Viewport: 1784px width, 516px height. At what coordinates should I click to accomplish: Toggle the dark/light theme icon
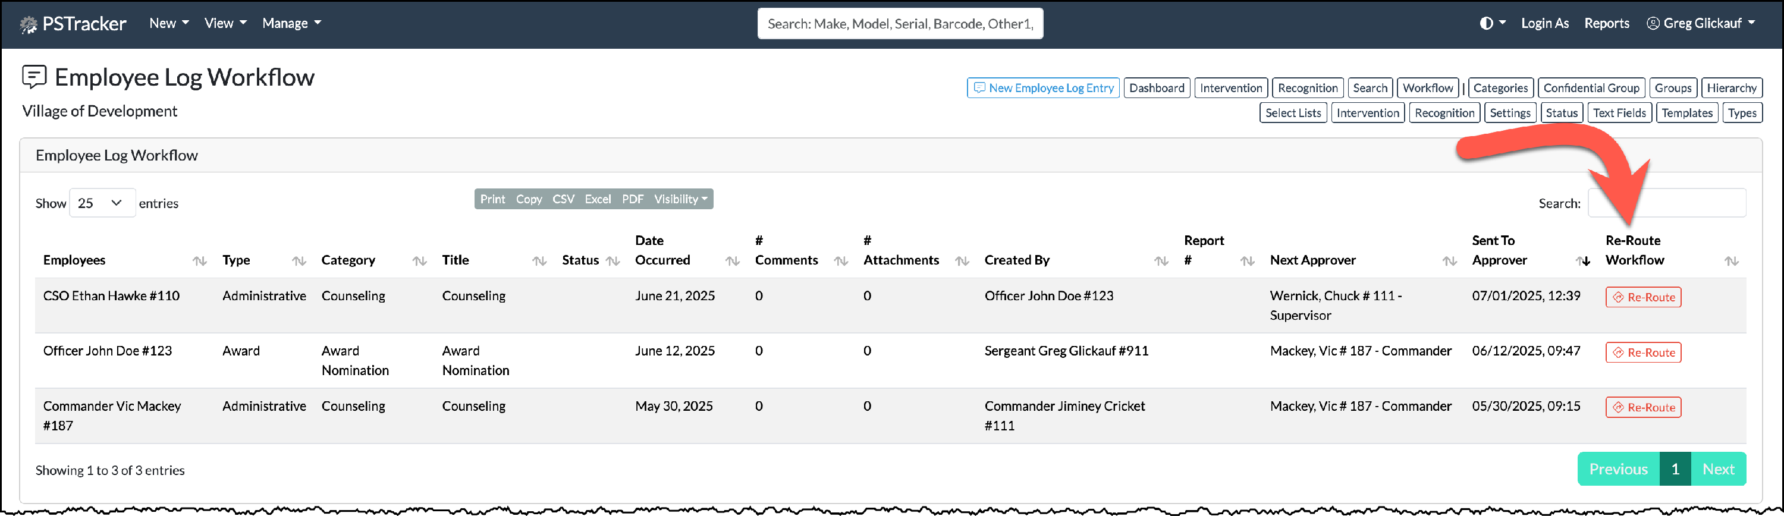[x=1486, y=24]
